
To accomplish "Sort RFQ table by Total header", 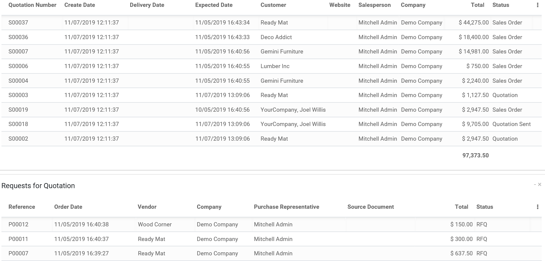I will click(x=461, y=207).
